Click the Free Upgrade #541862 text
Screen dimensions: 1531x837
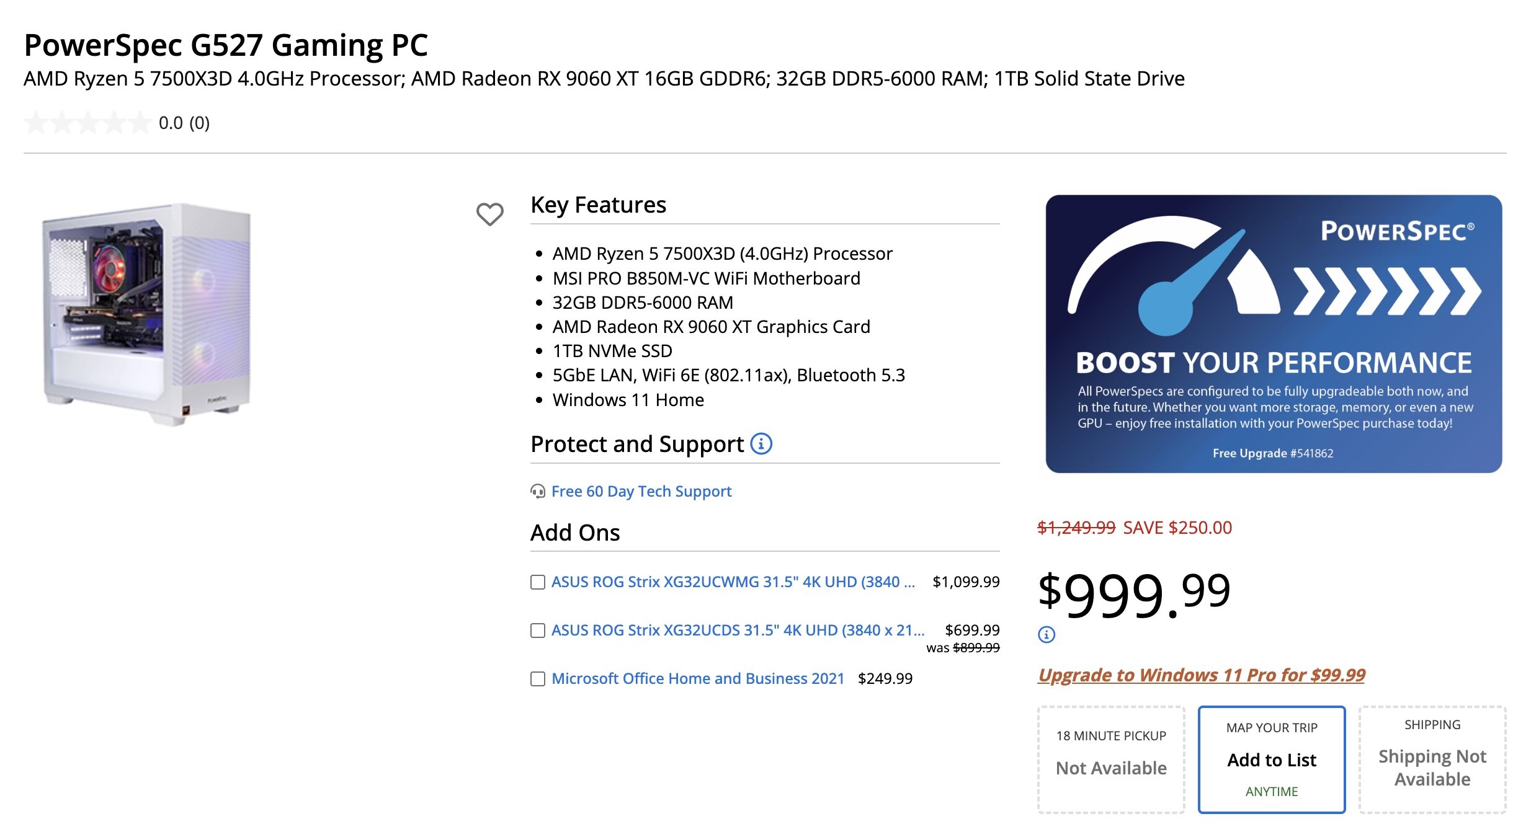[1273, 453]
